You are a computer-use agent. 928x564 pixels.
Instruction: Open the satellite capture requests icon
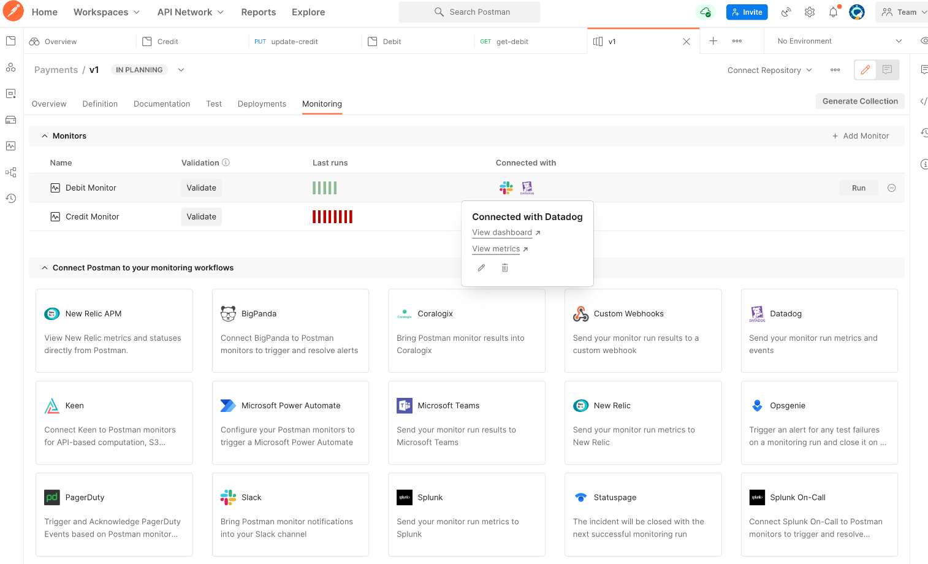(x=786, y=12)
